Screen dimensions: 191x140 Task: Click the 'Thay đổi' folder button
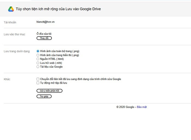click(x=44, y=38)
